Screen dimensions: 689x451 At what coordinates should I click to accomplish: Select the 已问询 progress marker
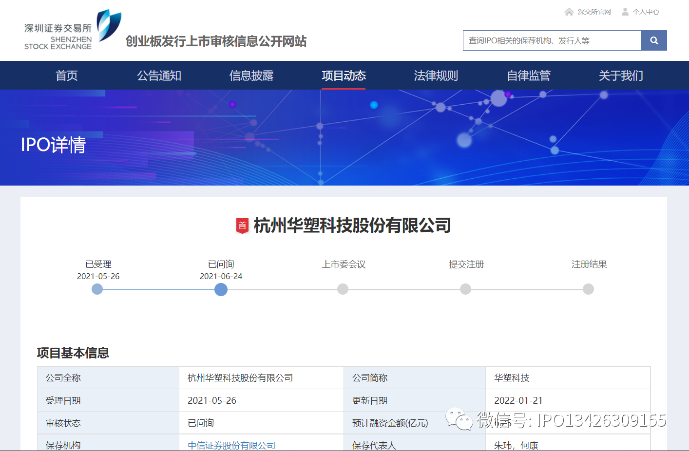point(221,289)
